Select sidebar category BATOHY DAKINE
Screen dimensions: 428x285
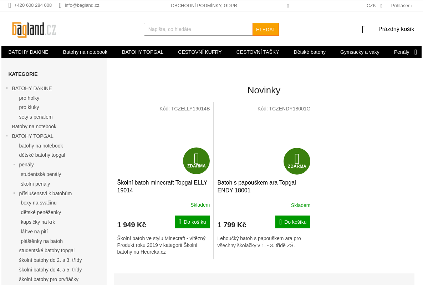(32, 88)
